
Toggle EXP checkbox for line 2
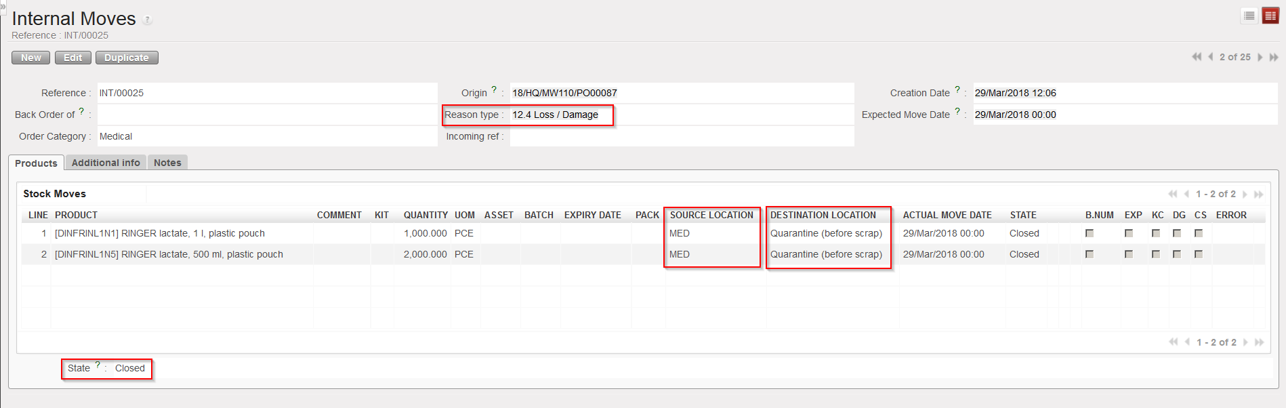pos(1129,254)
